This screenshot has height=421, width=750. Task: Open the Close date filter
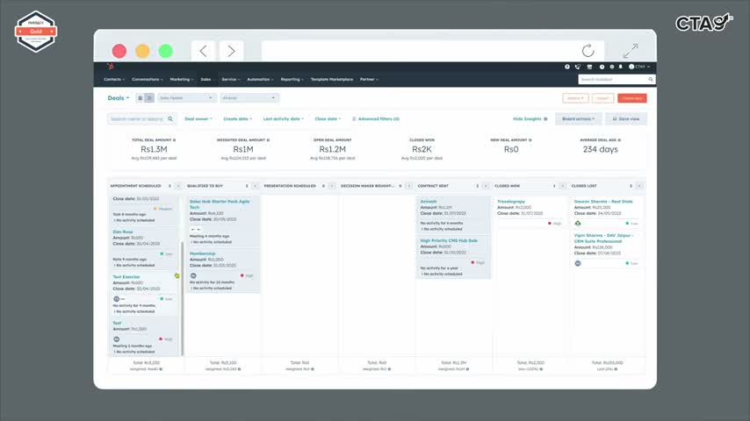click(328, 118)
